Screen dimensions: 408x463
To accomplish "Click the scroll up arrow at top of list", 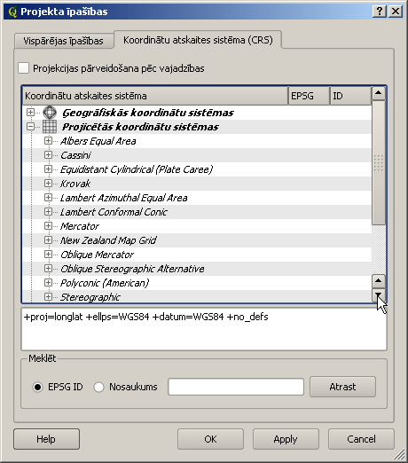I will tap(378, 93).
